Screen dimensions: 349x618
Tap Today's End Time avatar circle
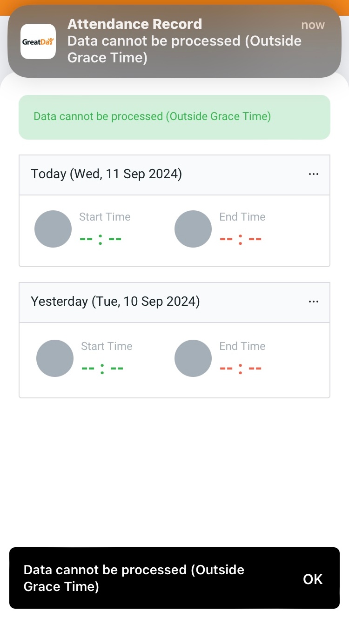pyautogui.click(x=193, y=229)
